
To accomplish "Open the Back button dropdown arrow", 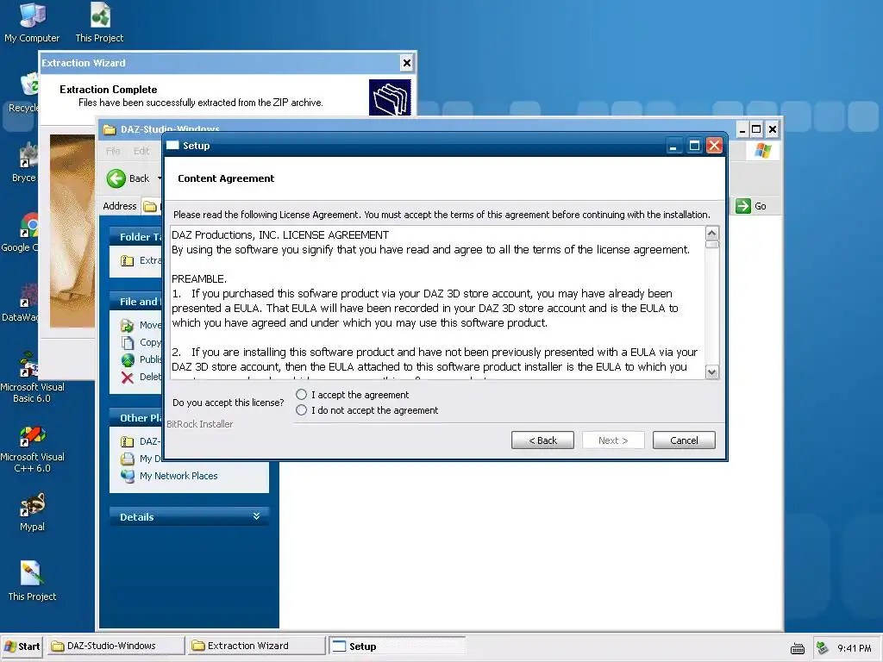I will tap(159, 178).
